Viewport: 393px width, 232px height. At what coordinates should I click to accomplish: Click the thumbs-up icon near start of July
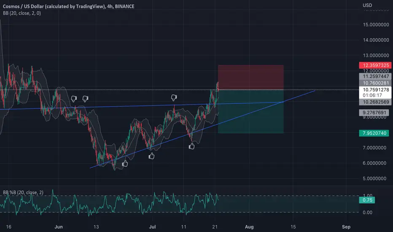click(151, 156)
